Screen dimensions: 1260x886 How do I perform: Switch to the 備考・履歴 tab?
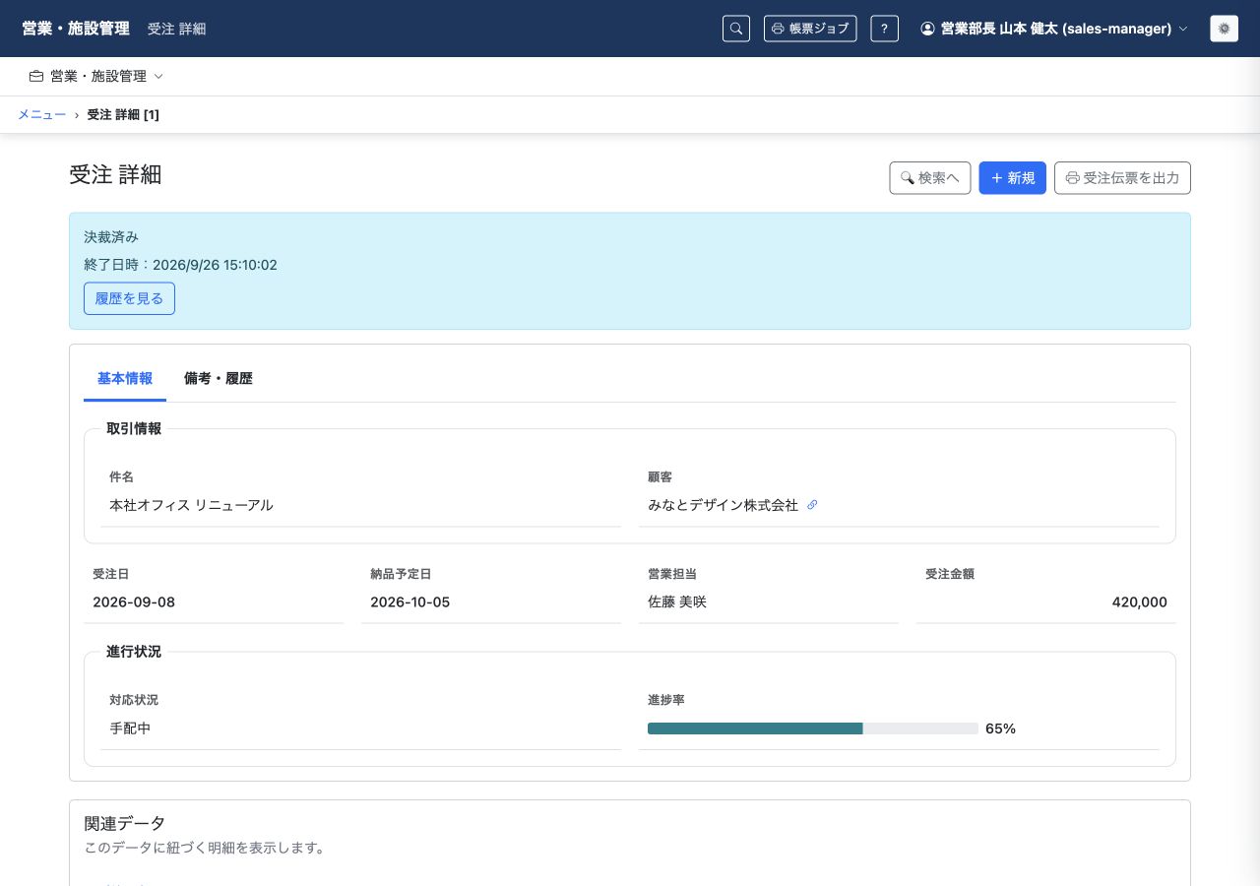[x=219, y=379]
